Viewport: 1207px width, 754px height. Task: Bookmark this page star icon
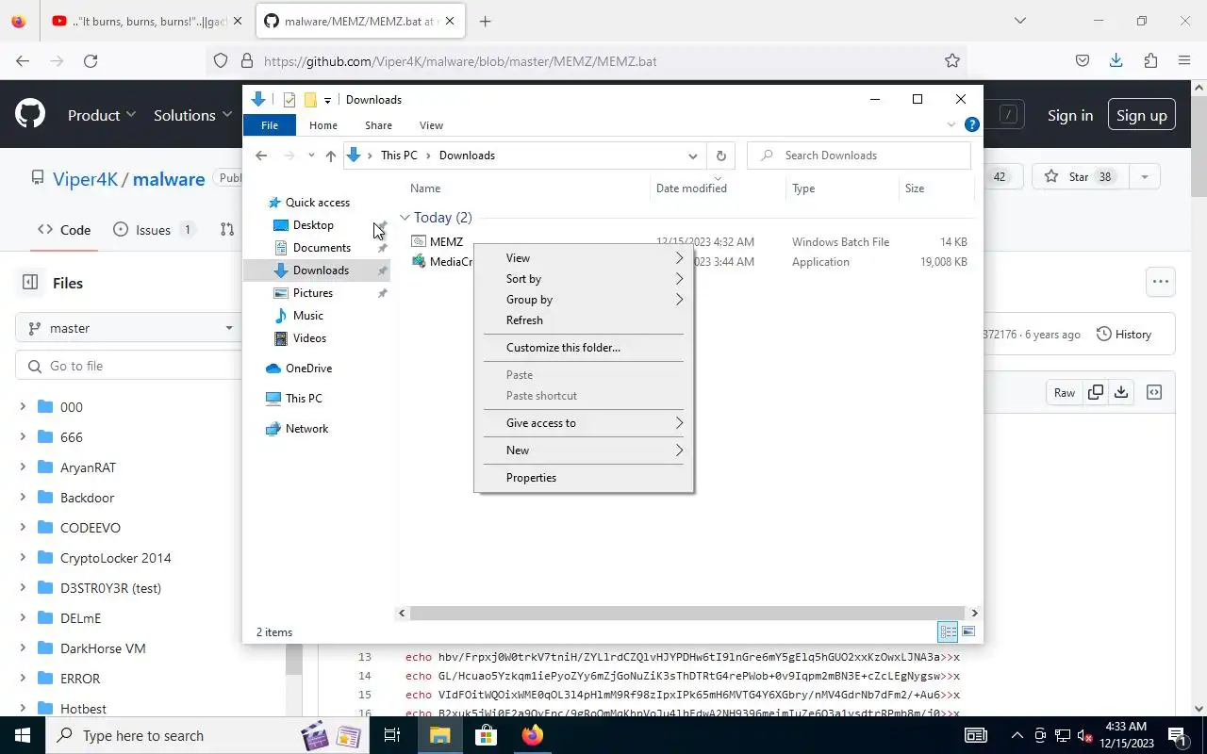(x=952, y=61)
